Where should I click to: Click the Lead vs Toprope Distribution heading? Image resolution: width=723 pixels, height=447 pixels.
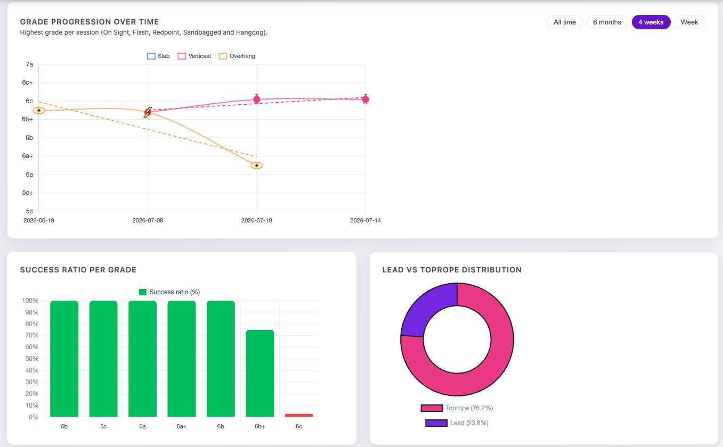click(452, 270)
